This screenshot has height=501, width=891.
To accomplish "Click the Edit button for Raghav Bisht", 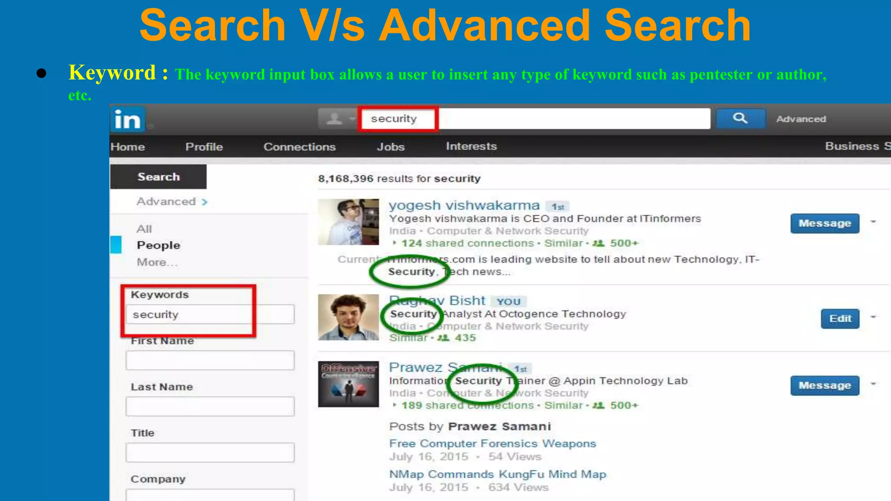I will [840, 318].
